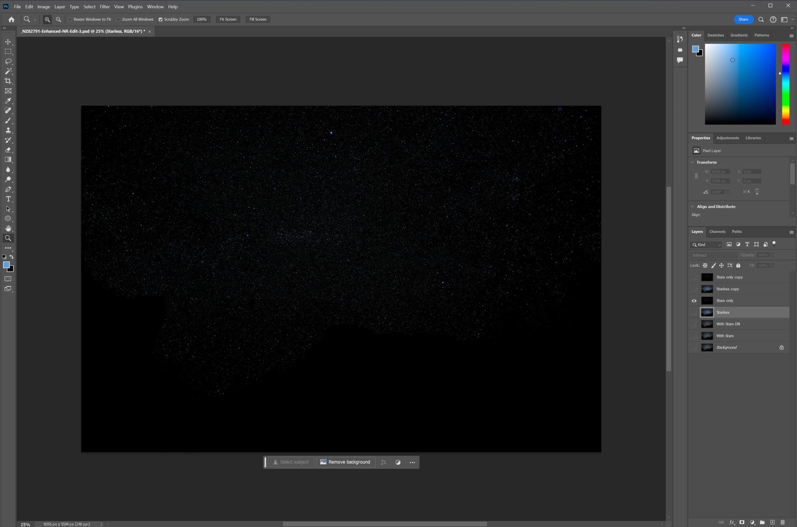Open the Edit Toolbar three-dots menu
Screen dimensions: 797x527
[8, 248]
